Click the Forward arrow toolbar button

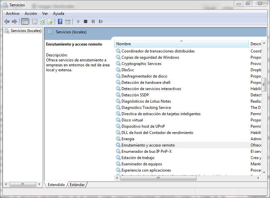[14, 21]
